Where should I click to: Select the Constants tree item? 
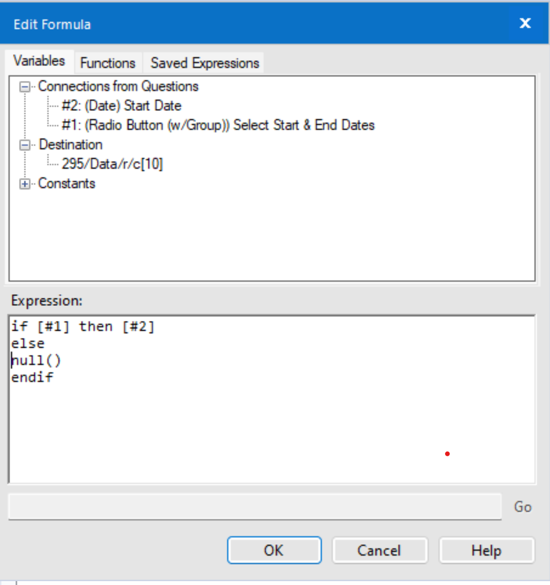pos(67,184)
